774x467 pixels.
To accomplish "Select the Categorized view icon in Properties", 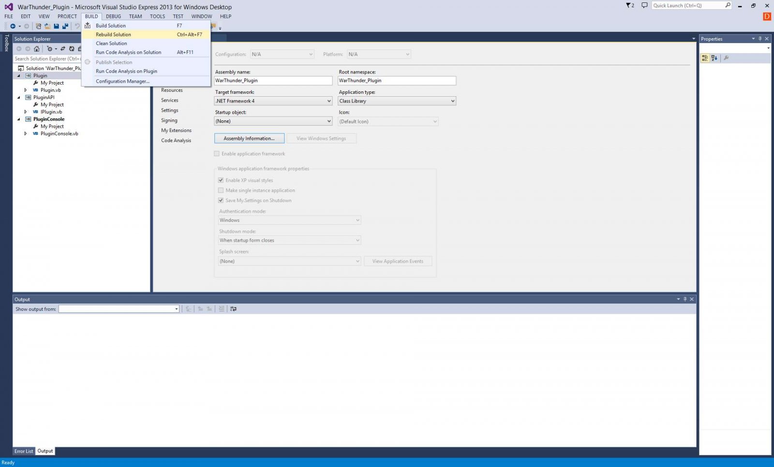I will click(x=705, y=58).
